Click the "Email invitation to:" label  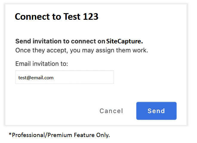coord(42,64)
